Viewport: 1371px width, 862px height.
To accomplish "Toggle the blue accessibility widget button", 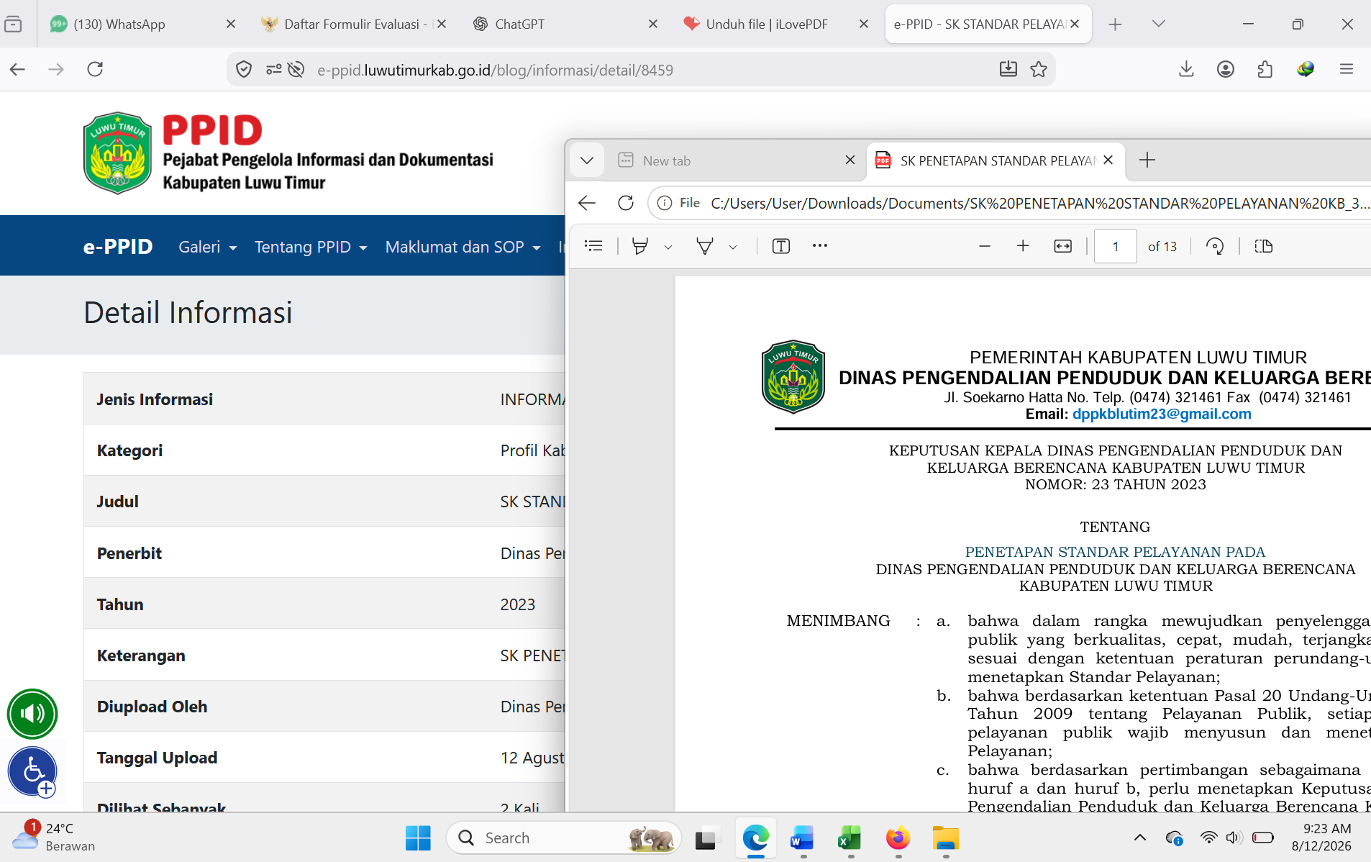I will pyautogui.click(x=33, y=771).
